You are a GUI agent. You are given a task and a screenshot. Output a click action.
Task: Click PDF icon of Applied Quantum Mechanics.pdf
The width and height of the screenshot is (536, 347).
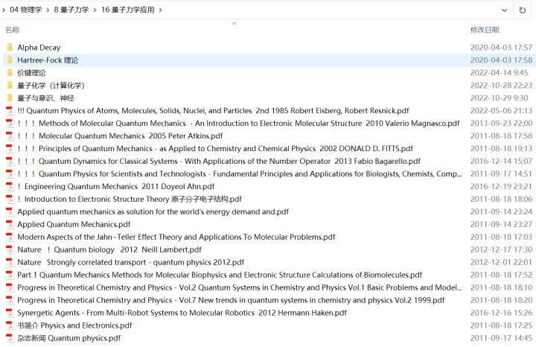tap(10, 224)
